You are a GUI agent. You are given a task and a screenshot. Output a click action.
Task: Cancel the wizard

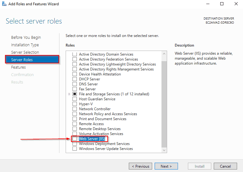[225, 166]
